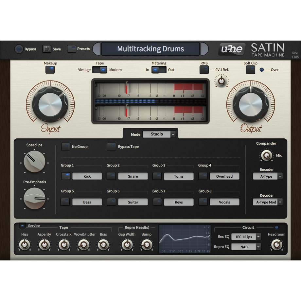Click the Compander Mix knob
Image resolution: width=301 pixels, height=301 pixels.
[x=266, y=155]
